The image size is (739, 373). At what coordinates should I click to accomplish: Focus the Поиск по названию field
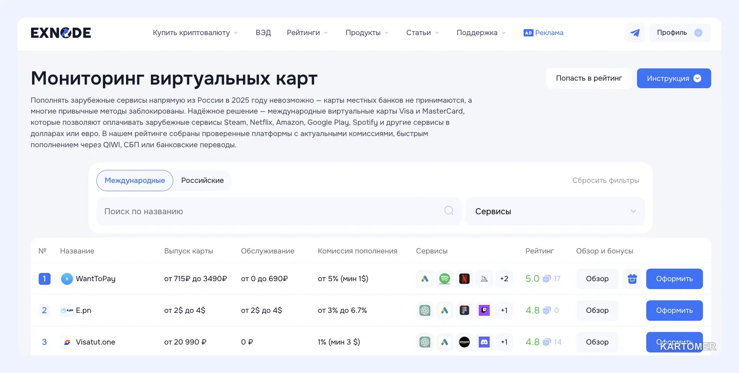pyautogui.click(x=279, y=211)
